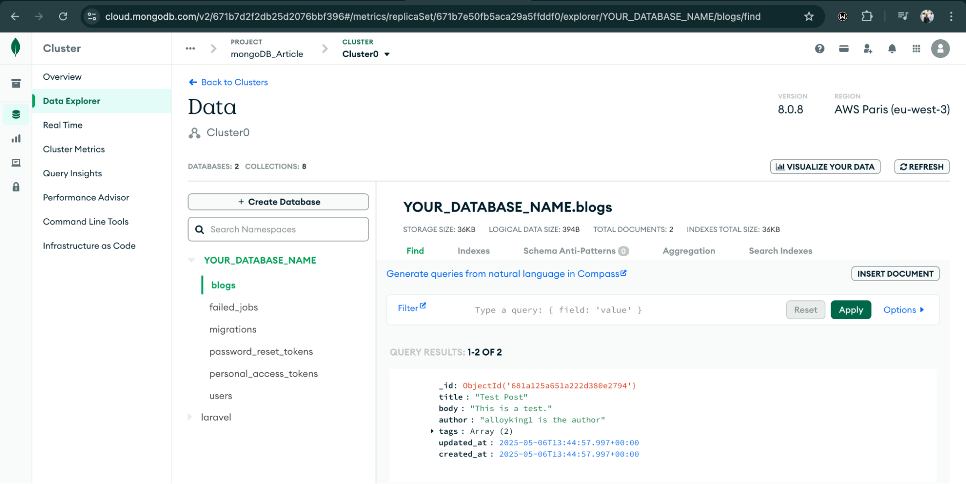Click the monitor services icon in the rail

(16, 163)
